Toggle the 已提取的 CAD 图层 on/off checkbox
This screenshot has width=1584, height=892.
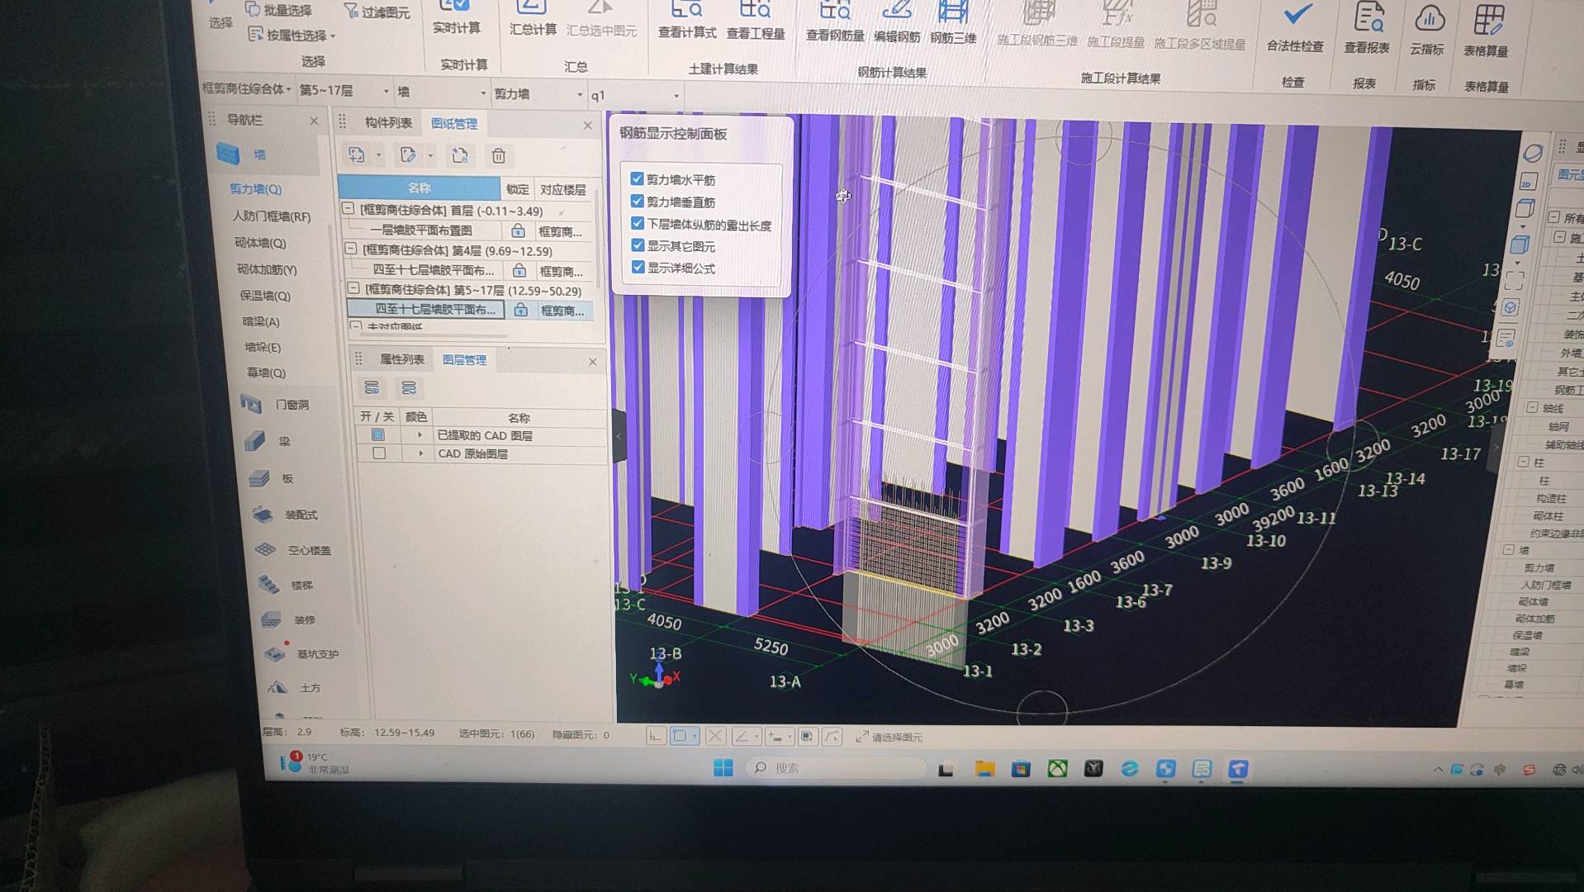(x=377, y=434)
